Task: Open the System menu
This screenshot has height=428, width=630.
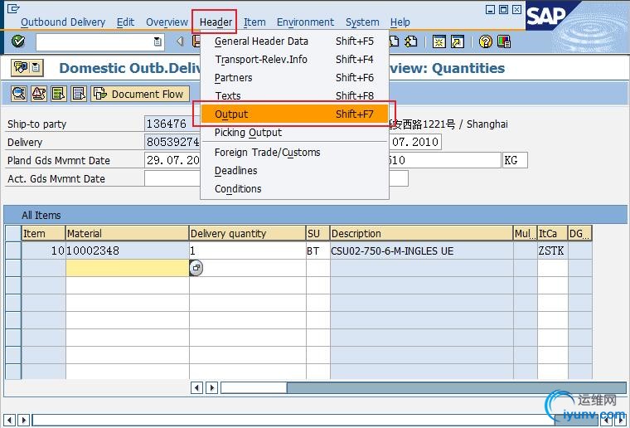Action: click(362, 22)
